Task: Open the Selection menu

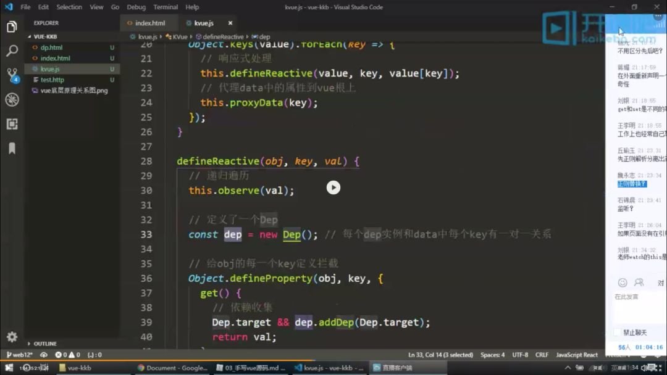Action: tap(69, 7)
